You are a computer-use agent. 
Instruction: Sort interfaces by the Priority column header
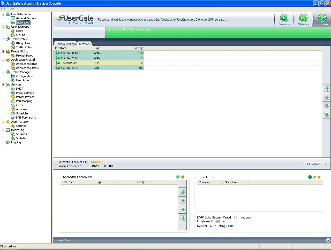click(131, 48)
